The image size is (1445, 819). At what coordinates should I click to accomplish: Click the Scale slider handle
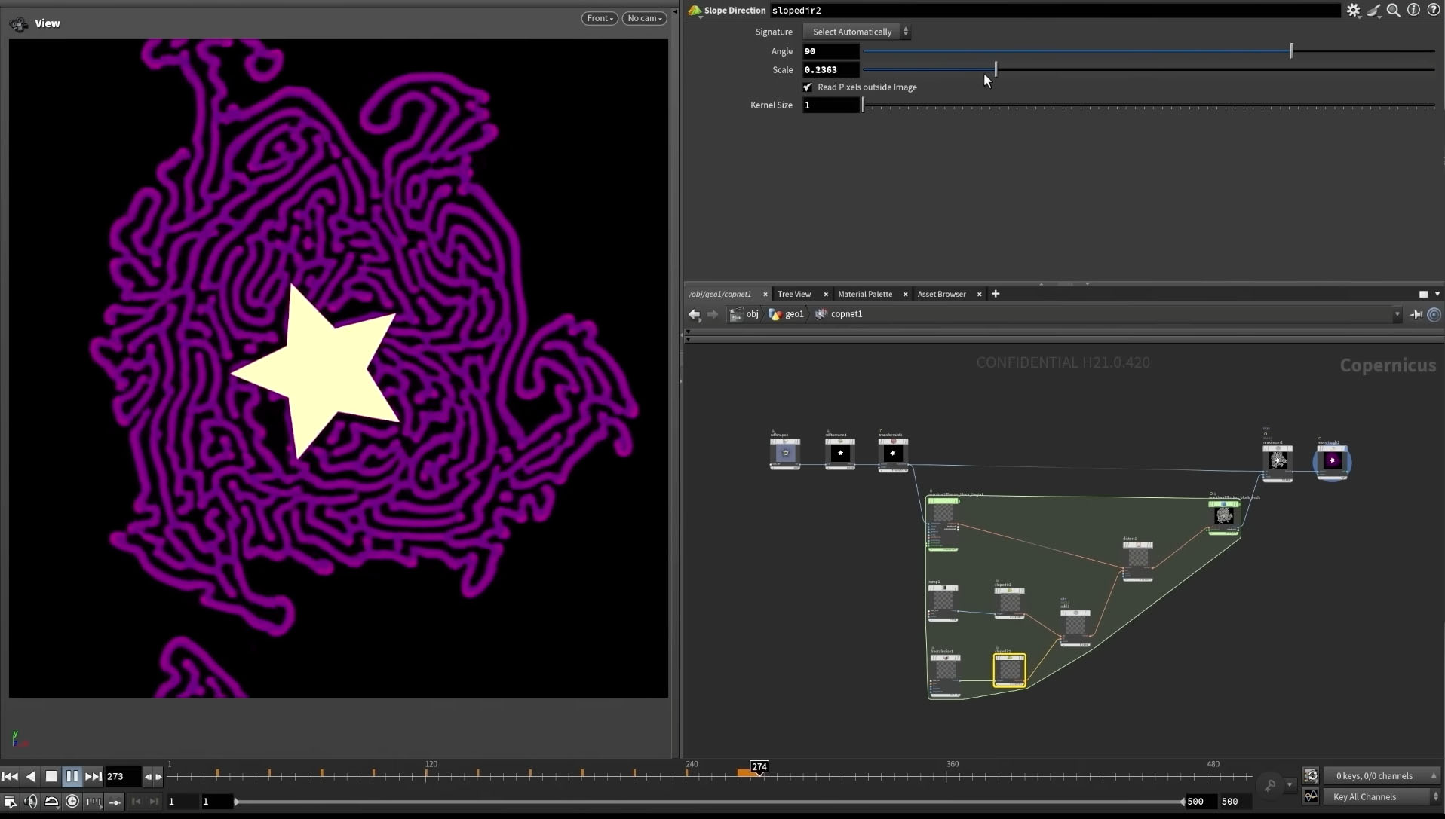click(x=996, y=69)
